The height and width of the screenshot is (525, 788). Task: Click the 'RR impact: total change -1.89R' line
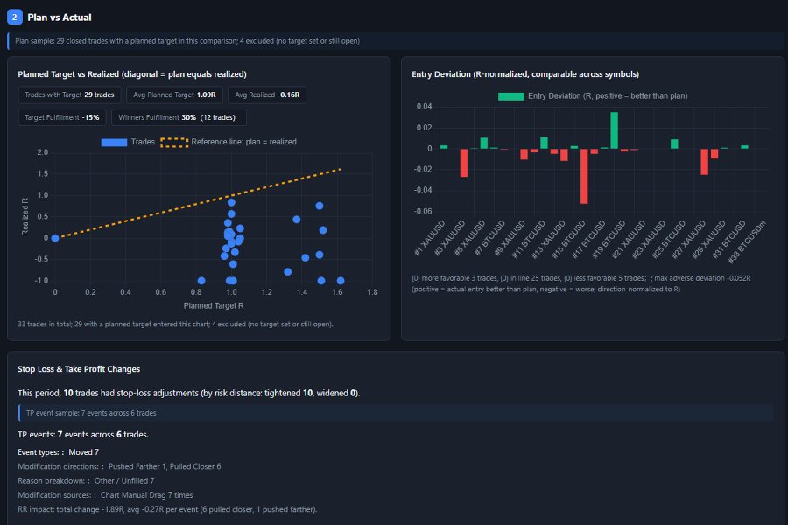tap(167, 509)
